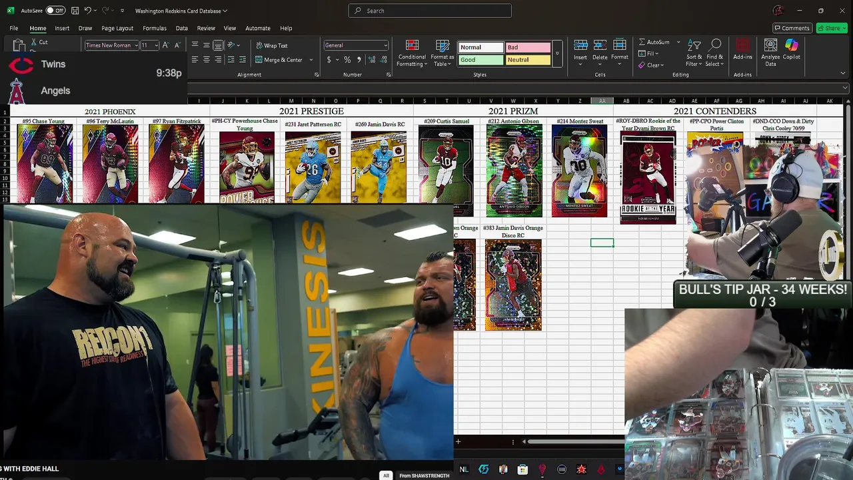Open the Clear dropdown

pos(650,65)
